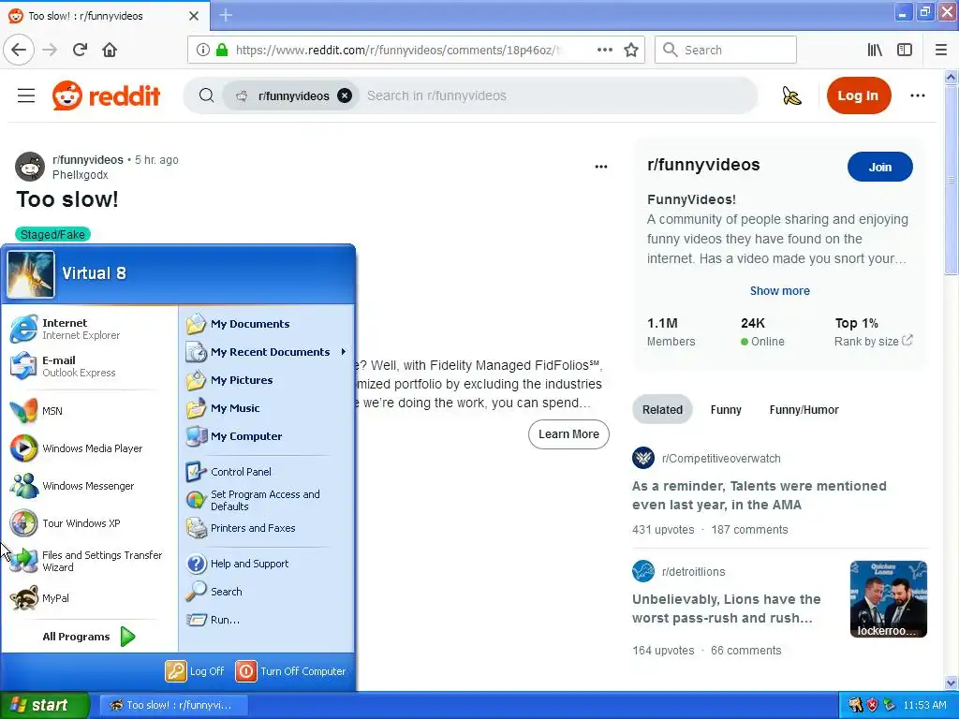This screenshot has height=719, width=959.
Task: Select the Too slow! taskbar window
Action: coord(173,705)
